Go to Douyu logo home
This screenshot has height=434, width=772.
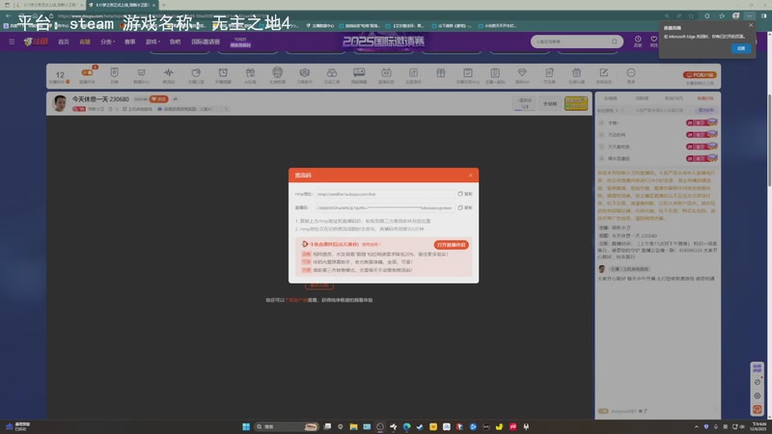pos(36,41)
